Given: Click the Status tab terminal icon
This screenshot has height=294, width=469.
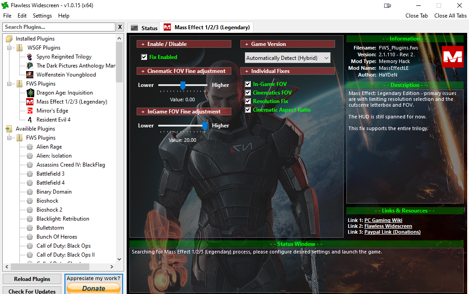Looking at the screenshot, I should (x=134, y=28).
